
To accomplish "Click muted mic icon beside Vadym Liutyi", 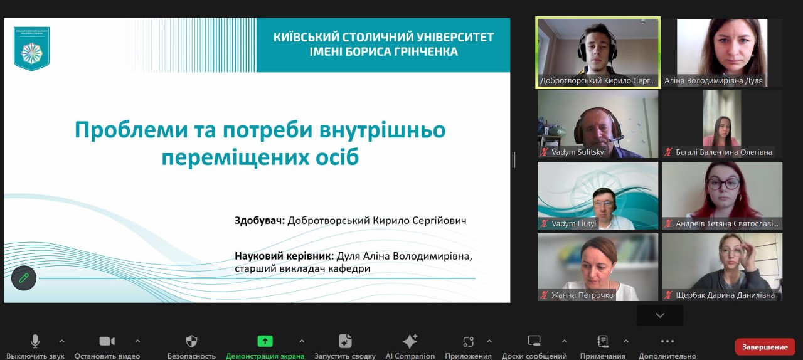I will [545, 223].
